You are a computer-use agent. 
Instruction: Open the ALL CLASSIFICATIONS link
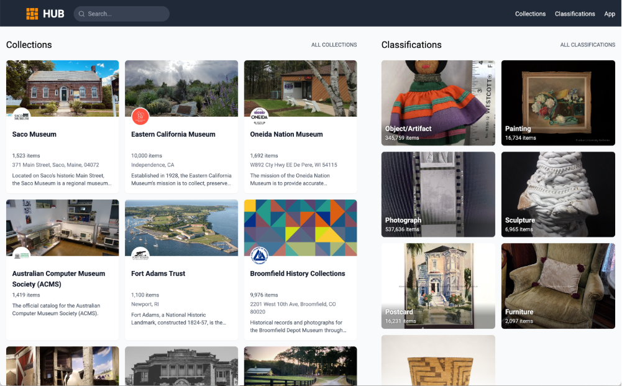pyautogui.click(x=587, y=45)
